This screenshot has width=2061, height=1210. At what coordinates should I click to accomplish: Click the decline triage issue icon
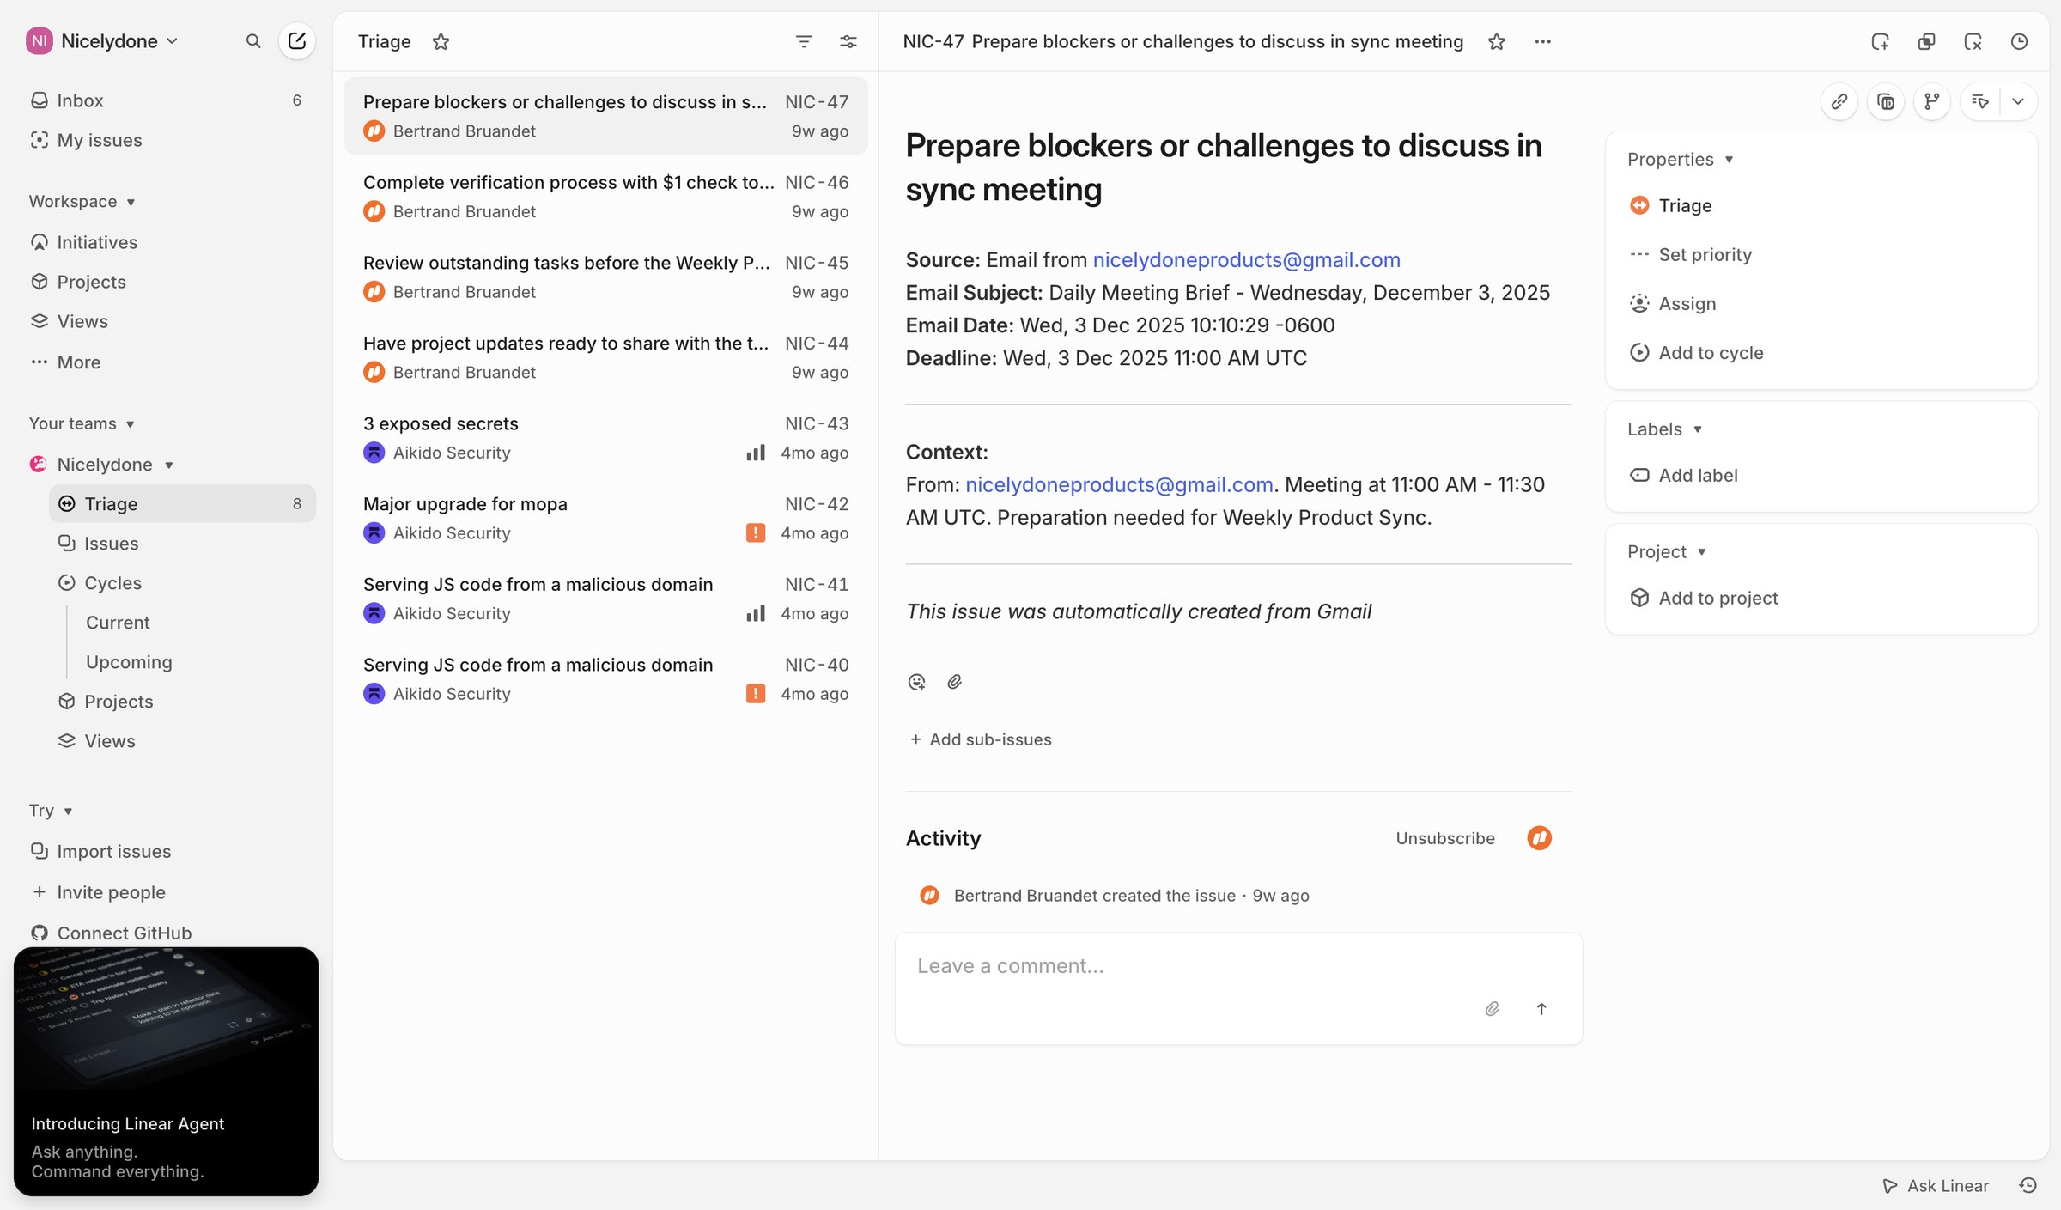pos(1973,41)
